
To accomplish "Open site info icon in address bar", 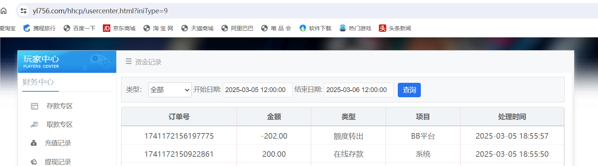I will (23, 11).
